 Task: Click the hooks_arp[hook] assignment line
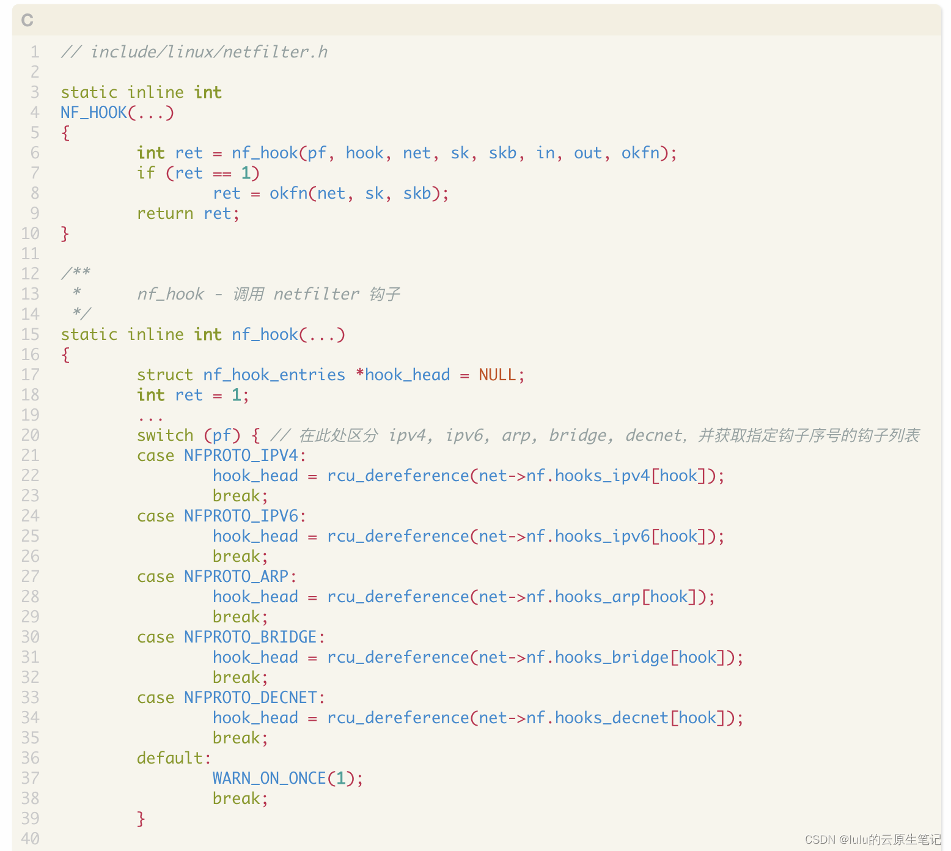point(464,597)
